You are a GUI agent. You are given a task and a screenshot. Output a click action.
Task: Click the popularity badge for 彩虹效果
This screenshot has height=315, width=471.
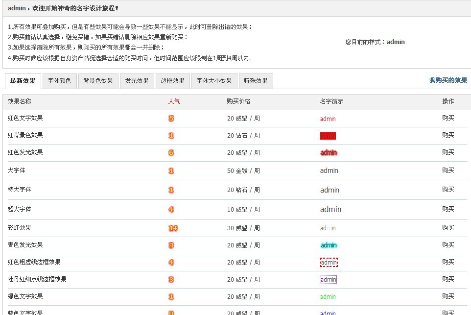[173, 228]
